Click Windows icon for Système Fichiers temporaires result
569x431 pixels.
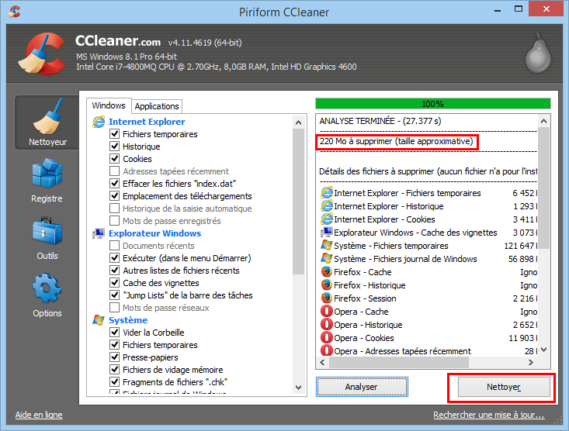pyautogui.click(x=327, y=246)
